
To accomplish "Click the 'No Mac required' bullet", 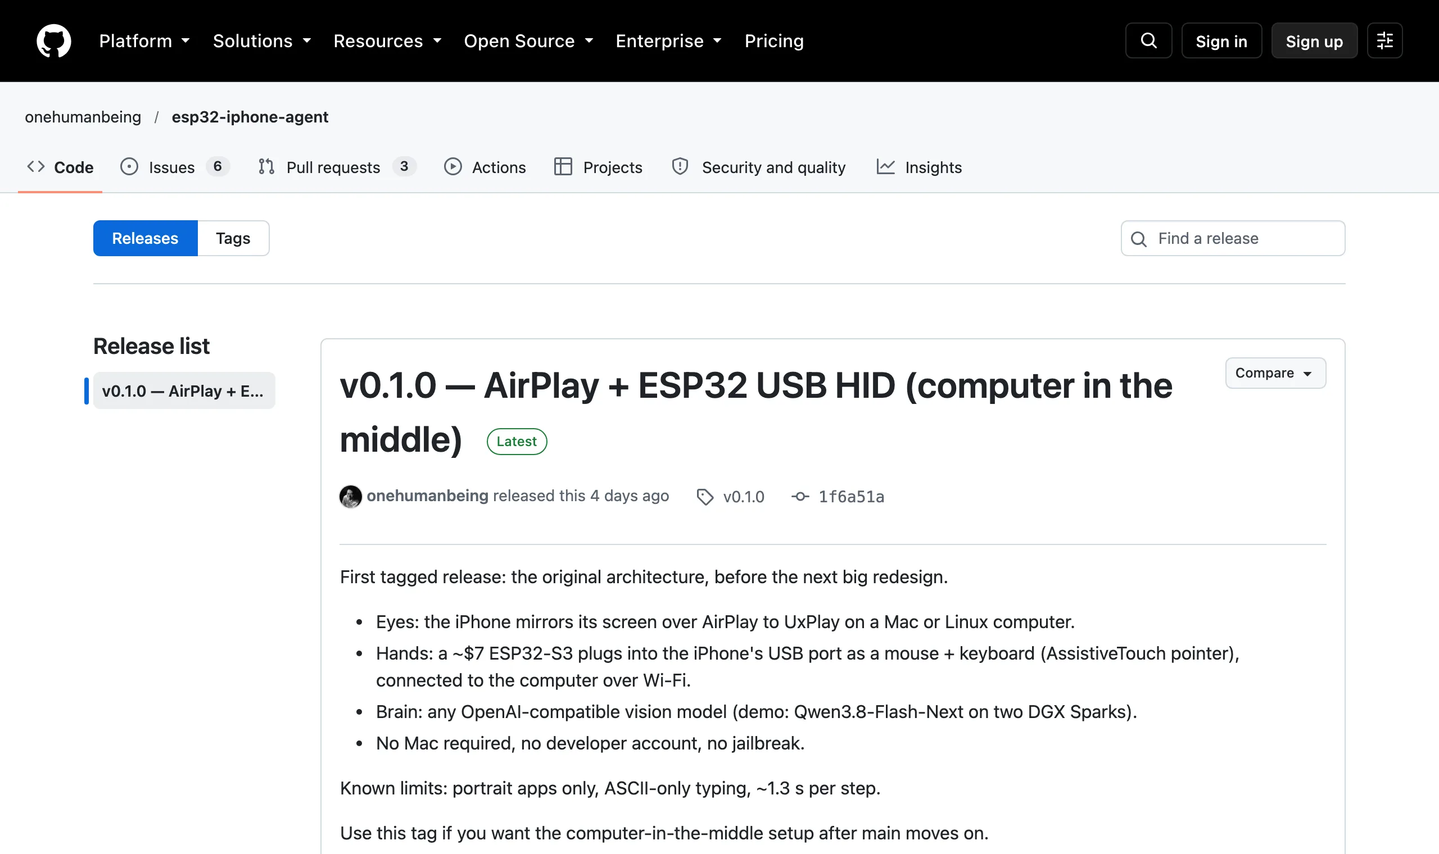I will [590, 743].
